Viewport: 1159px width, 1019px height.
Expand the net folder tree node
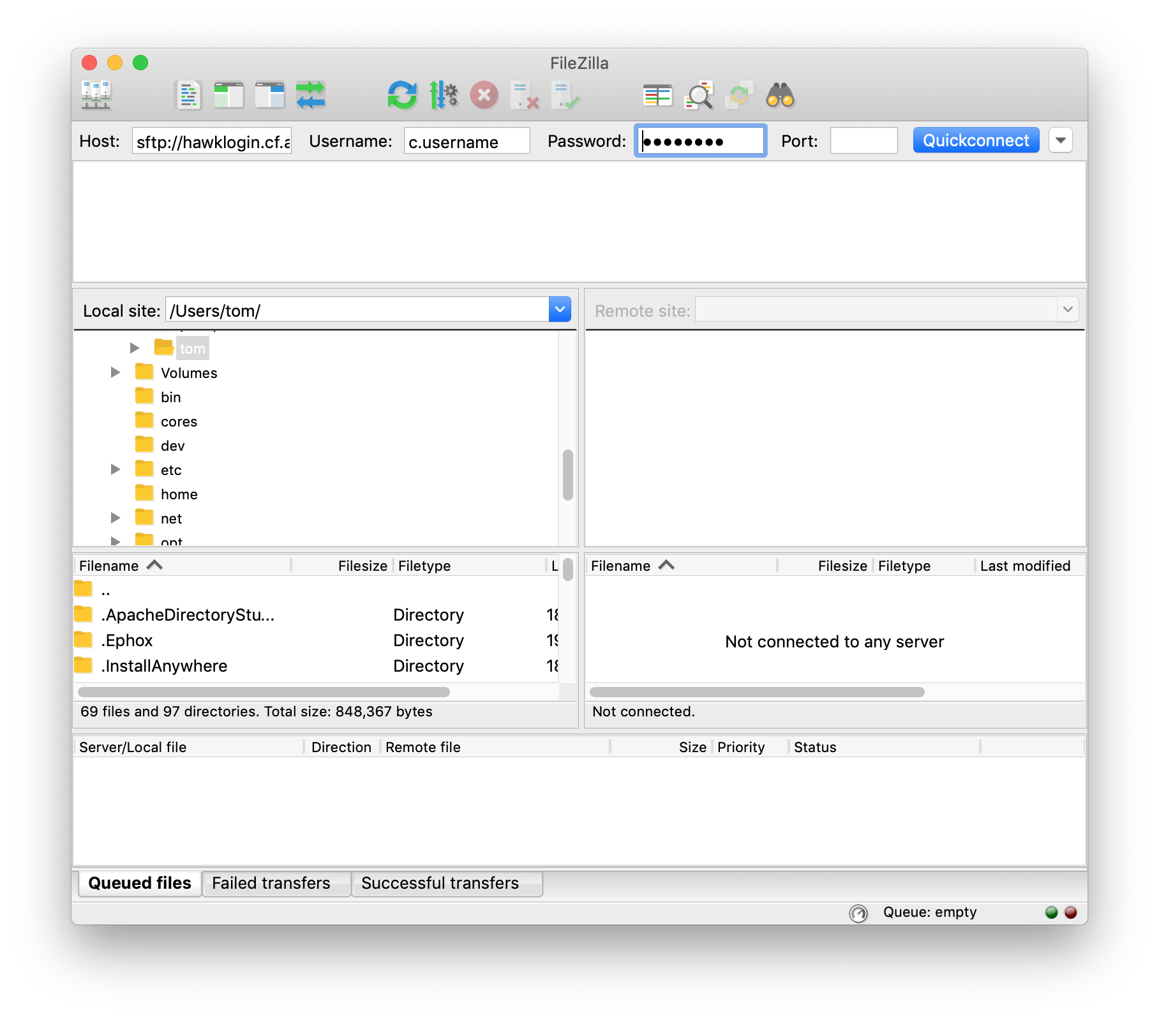click(x=115, y=518)
